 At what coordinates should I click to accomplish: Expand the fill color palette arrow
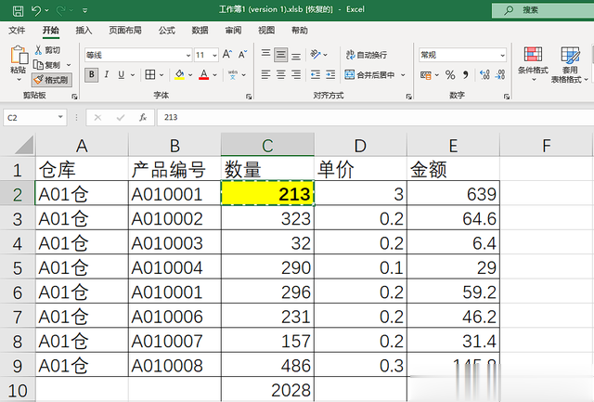(x=190, y=75)
